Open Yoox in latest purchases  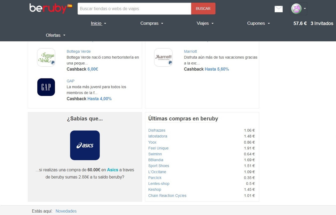(152, 142)
